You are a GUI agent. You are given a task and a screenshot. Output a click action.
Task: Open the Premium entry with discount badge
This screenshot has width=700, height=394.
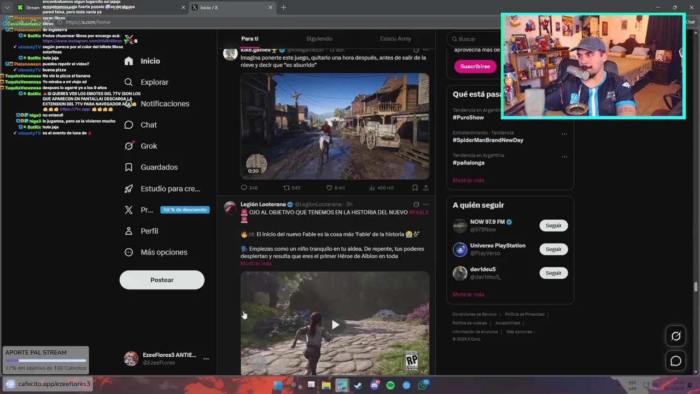click(166, 210)
